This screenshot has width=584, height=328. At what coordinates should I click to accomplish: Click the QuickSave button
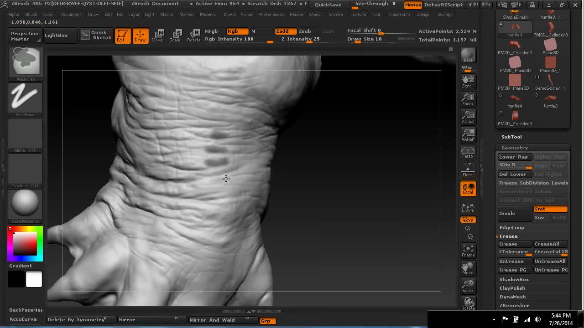pyautogui.click(x=328, y=5)
